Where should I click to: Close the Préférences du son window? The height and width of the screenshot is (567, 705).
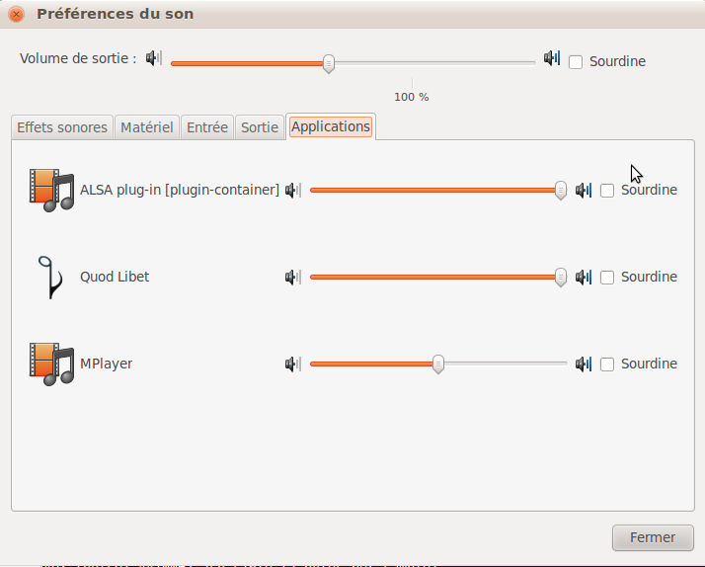click(x=16, y=15)
